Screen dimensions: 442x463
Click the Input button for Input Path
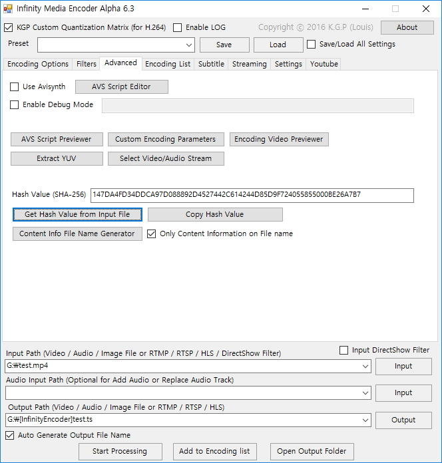[x=403, y=367]
